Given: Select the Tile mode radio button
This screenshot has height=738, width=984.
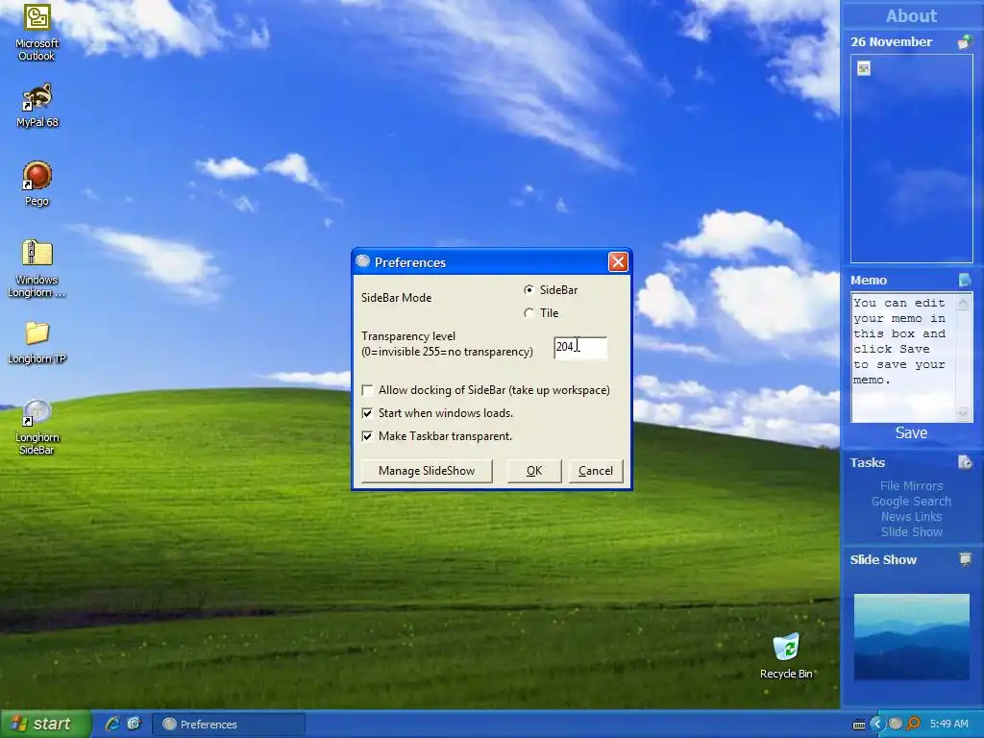Looking at the screenshot, I should (x=529, y=313).
